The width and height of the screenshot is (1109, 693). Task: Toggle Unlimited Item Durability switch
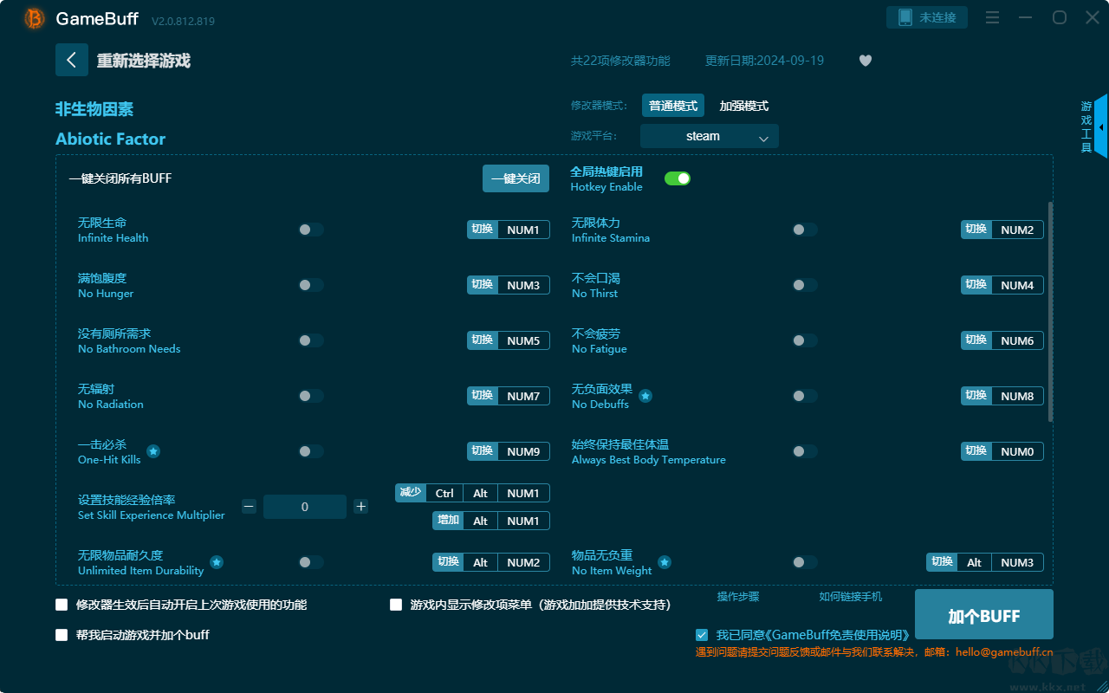(311, 562)
